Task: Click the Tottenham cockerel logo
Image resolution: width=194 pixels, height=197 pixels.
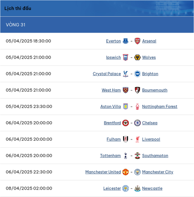Action: point(125,155)
